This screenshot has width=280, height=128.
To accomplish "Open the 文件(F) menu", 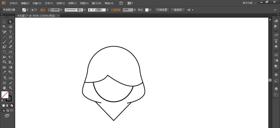I will coord(13,3).
